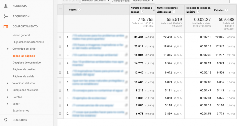The width and height of the screenshot is (237, 126).
Task: Open row 6 page link icon
Action: 126,82
